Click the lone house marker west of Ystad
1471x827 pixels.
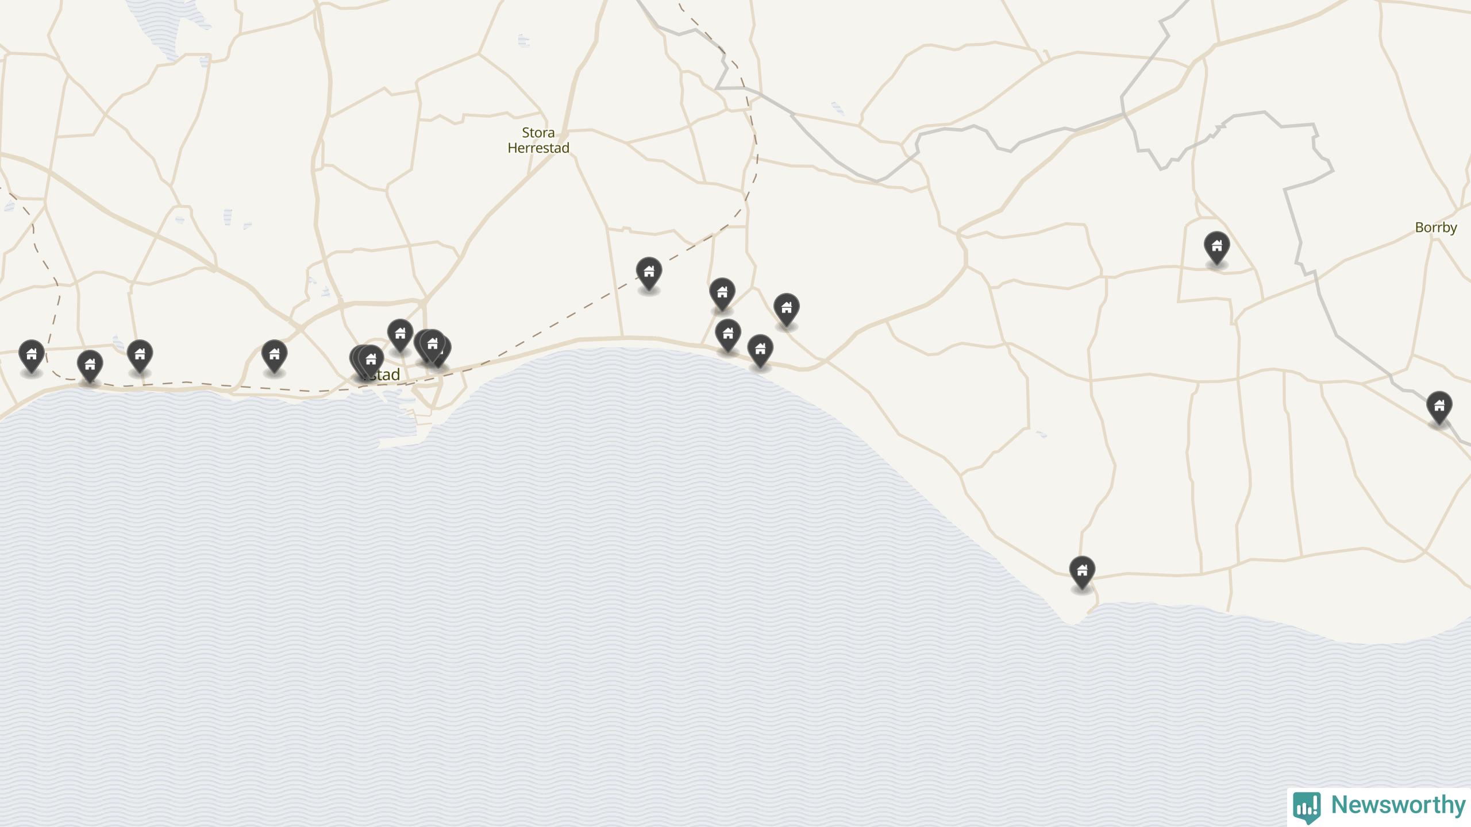pyautogui.click(x=274, y=356)
